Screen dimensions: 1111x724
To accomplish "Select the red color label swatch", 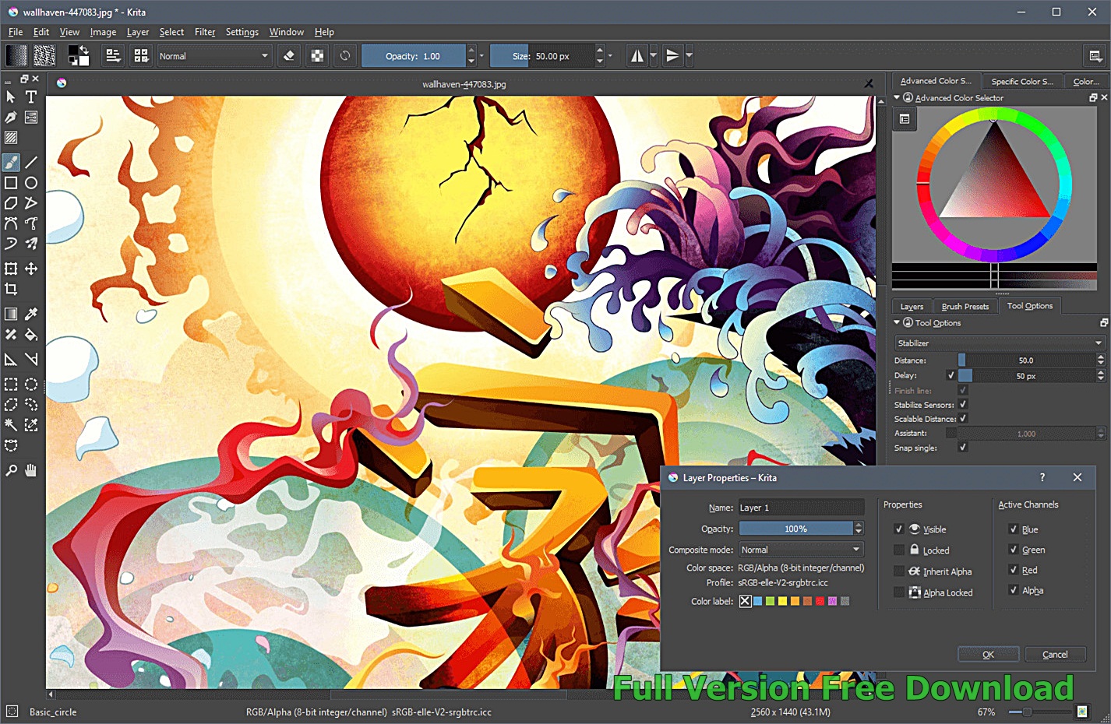I will click(x=820, y=601).
